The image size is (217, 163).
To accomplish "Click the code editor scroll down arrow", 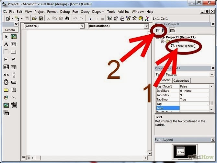I will pos(149,154).
